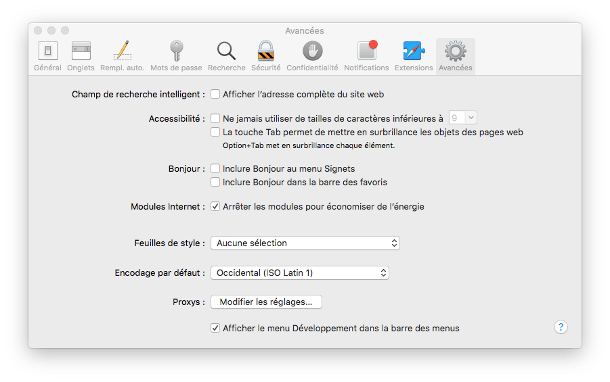Enable La touche Tab surbrillance checkbox
Image resolution: width=610 pixels, height=382 pixels.
(215, 132)
